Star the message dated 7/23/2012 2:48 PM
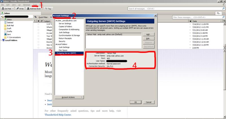Viewport: 226px width, 119px height. (38, 33)
